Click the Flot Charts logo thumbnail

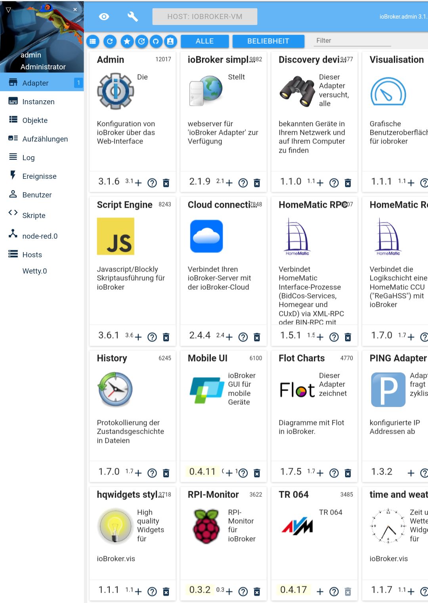tap(297, 390)
